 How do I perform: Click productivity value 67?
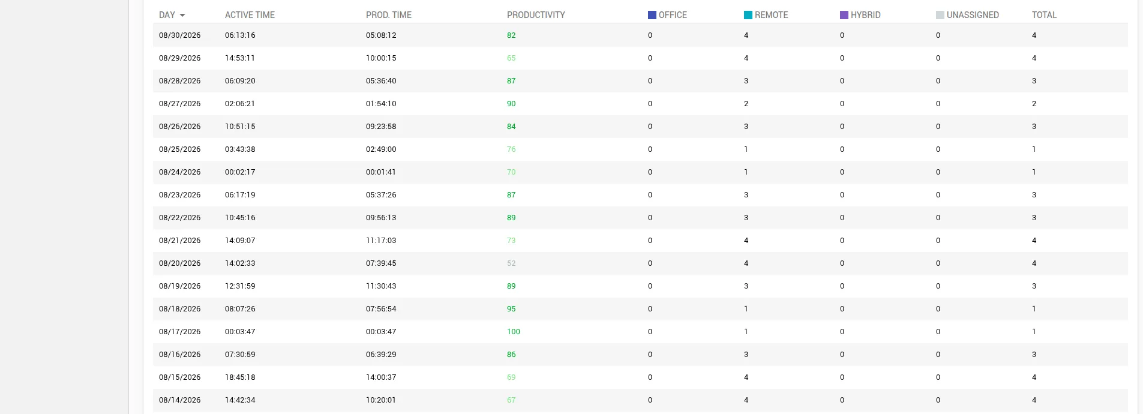click(x=511, y=400)
